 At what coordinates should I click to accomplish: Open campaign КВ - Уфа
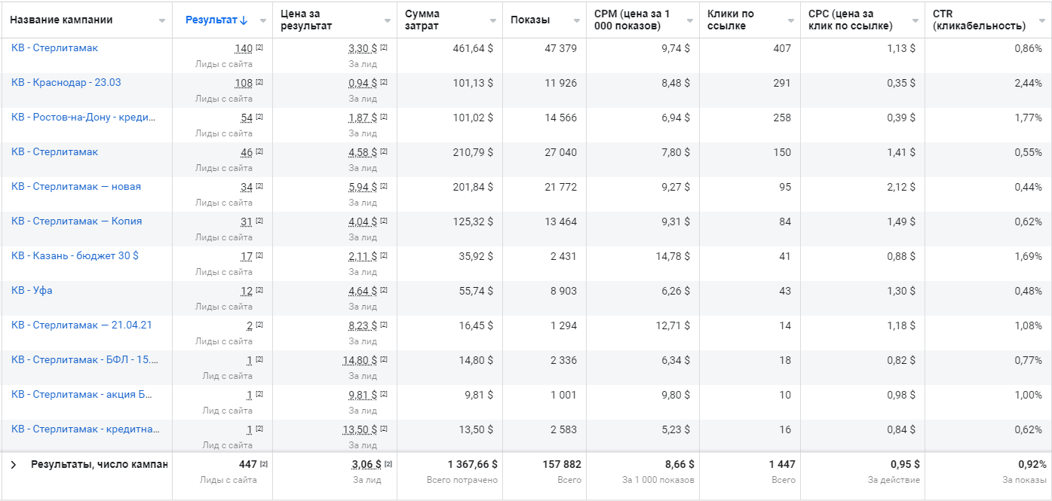32,291
